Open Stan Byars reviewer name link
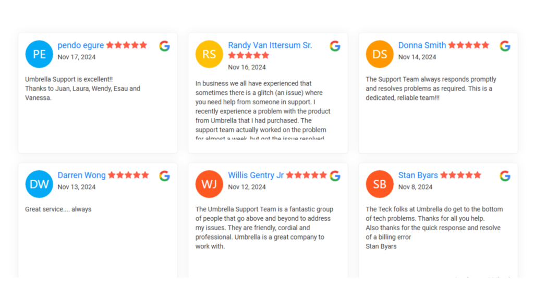Screen dimensions: 534x300 click(418, 175)
